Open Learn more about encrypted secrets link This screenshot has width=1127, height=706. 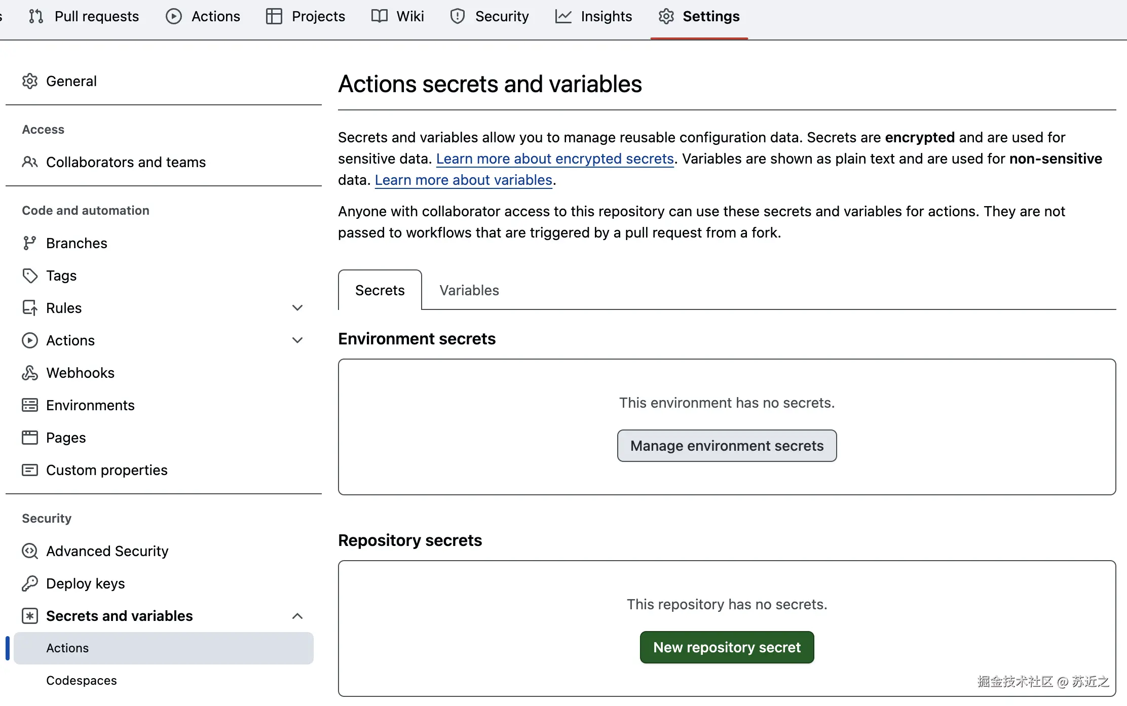click(555, 159)
